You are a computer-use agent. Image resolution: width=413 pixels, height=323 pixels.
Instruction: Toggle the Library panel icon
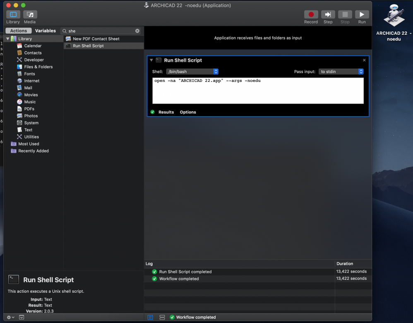pyautogui.click(x=13, y=14)
